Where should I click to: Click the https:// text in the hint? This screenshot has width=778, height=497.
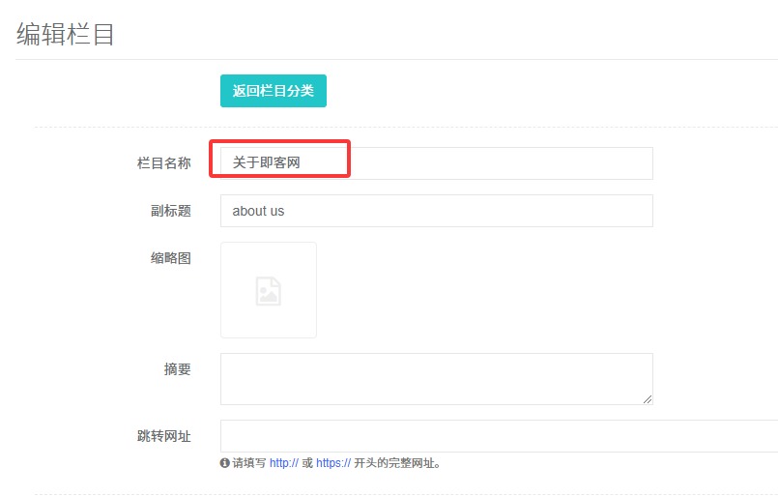332,463
